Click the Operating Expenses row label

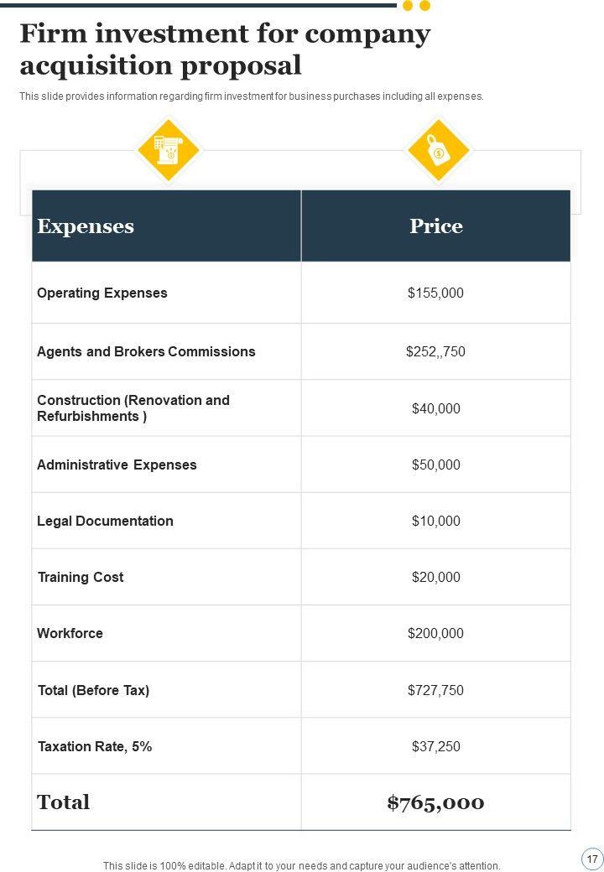[x=102, y=293]
